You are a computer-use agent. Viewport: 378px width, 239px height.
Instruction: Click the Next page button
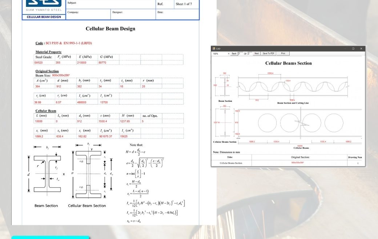pos(257,54)
